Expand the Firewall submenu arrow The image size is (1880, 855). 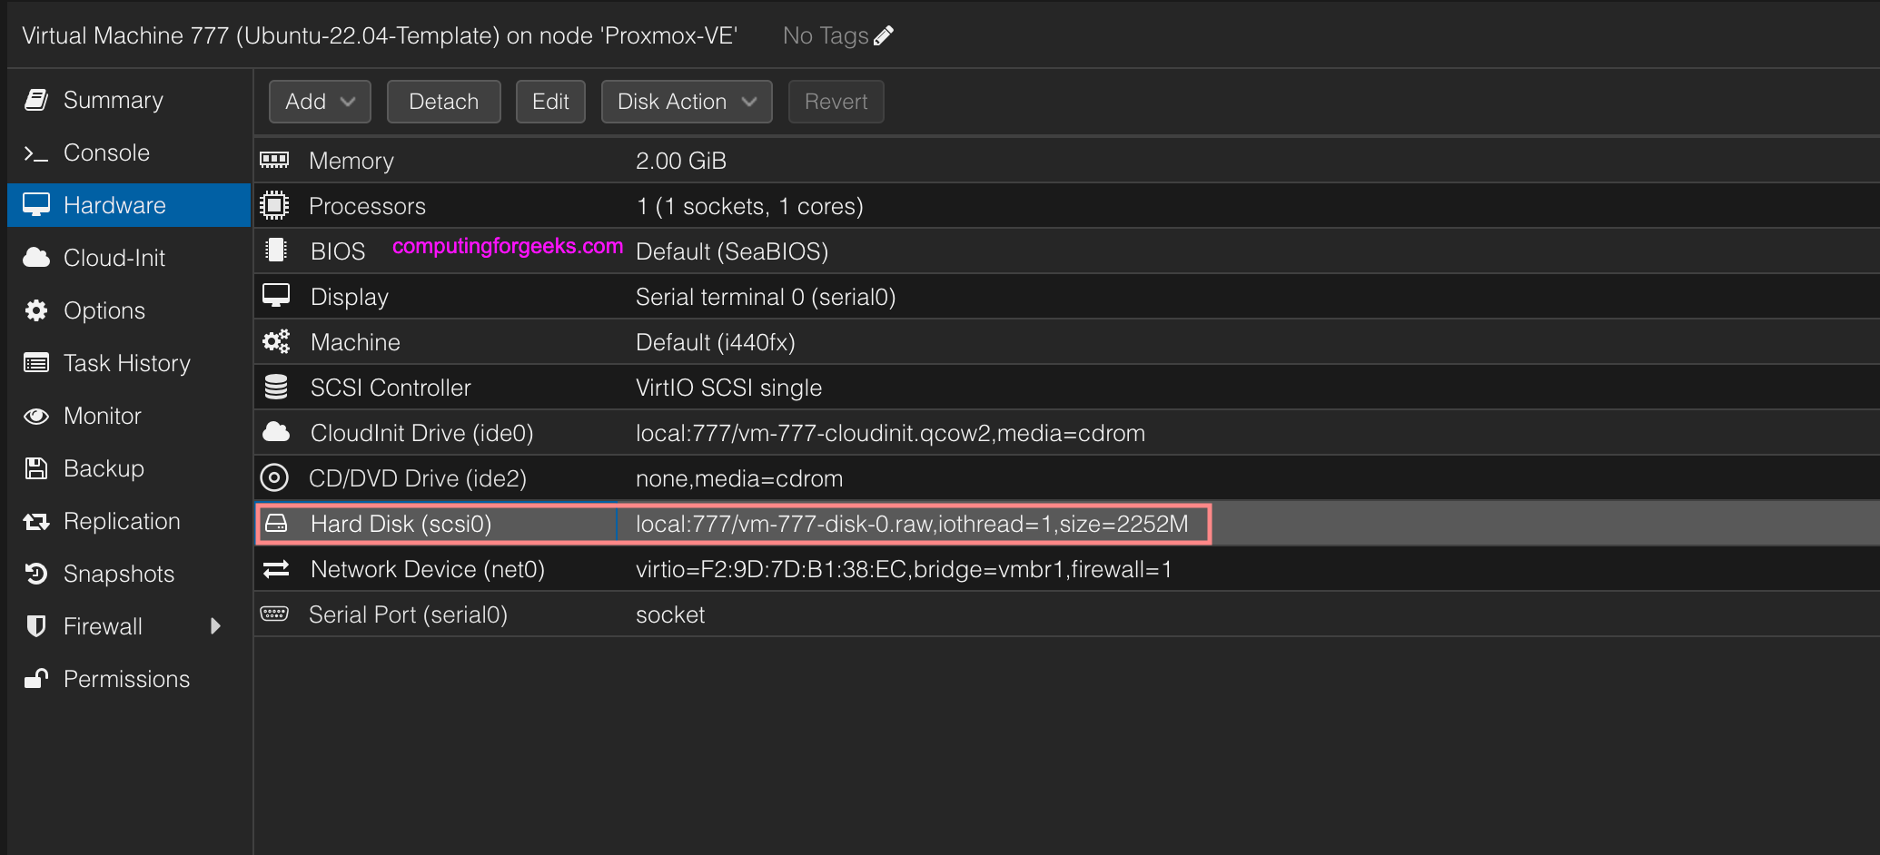click(215, 626)
